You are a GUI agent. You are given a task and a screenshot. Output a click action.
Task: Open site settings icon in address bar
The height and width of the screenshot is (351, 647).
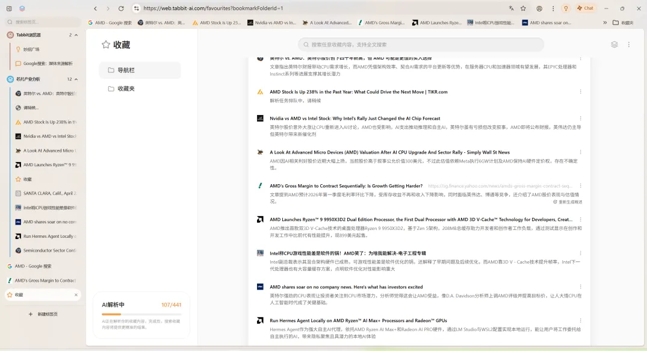pyautogui.click(x=137, y=8)
